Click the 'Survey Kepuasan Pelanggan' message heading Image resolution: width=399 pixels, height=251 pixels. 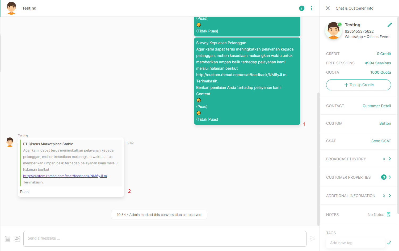pyautogui.click(x=221, y=43)
